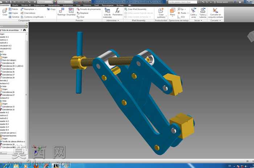This screenshot has width=254, height=168.
Task: Select the Copiar component tool
Action: click(x=13, y=13)
